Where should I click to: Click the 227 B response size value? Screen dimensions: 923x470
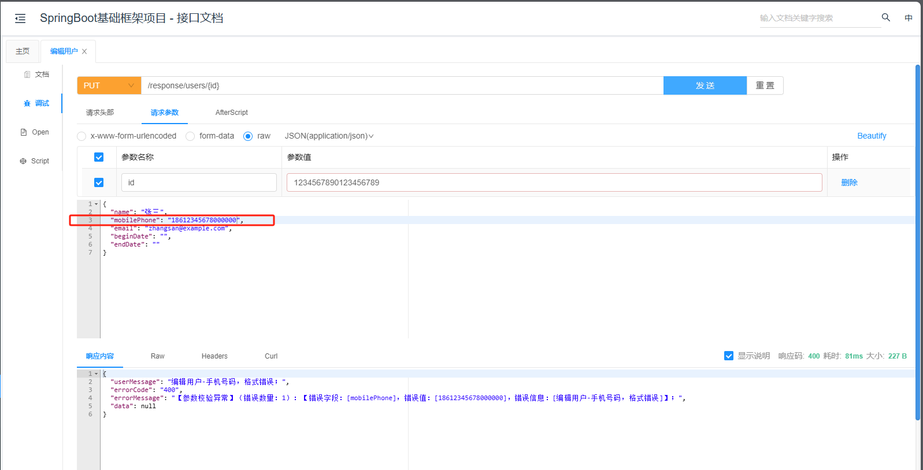click(898, 356)
